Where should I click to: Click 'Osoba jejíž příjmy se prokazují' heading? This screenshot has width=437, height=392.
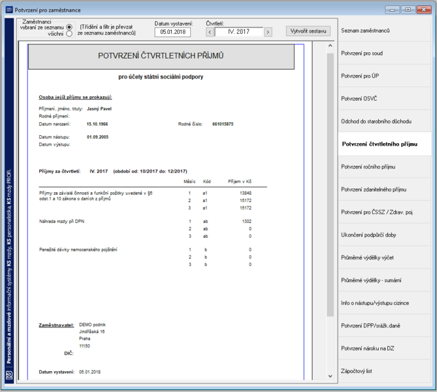pyautogui.click(x=75, y=97)
